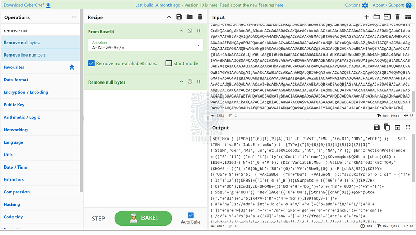Click the Input Raw Bytes encoding selector
416x235 pixels.
pos(388,116)
